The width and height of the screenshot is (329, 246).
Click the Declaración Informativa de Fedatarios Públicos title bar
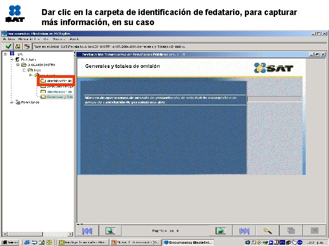(x=192, y=54)
